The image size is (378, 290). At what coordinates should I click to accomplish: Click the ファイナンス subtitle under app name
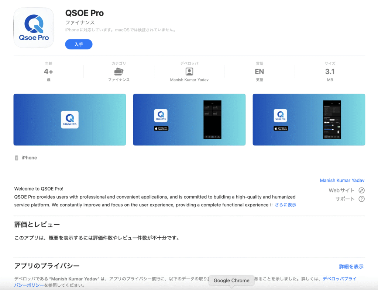pos(80,22)
